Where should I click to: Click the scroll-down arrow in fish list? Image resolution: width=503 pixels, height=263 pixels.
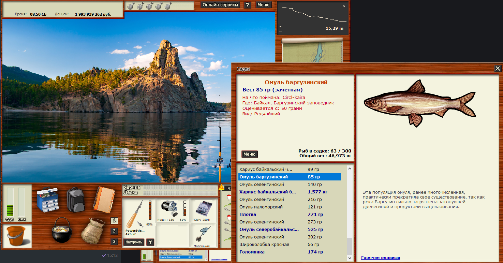[x=350, y=258]
